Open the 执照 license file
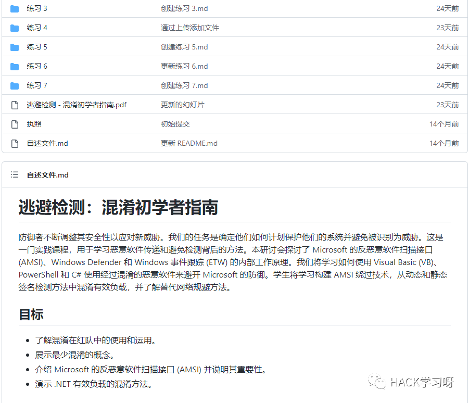Screen dimensions: 469x403 coord(34,124)
